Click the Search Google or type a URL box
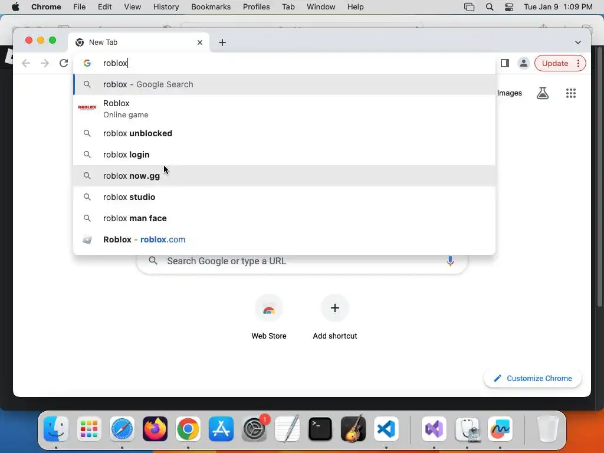This screenshot has width=604, height=453. point(302,261)
